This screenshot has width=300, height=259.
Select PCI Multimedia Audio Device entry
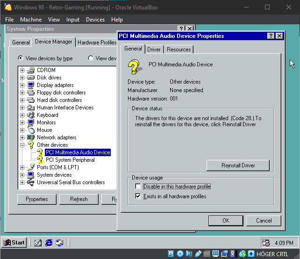pyautogui.click(x=78, y=152)
